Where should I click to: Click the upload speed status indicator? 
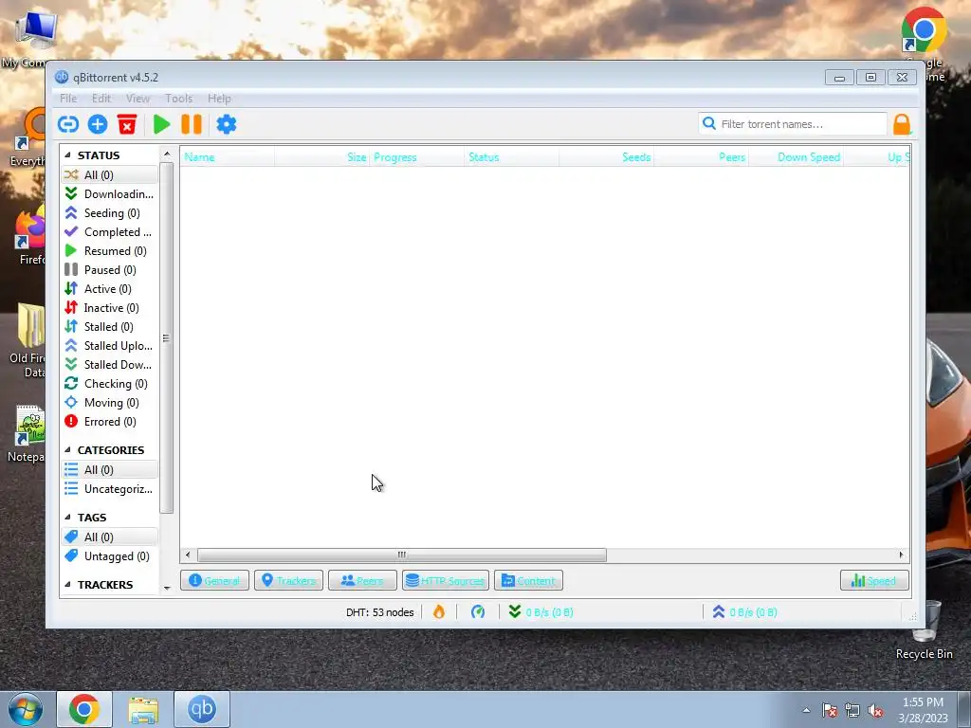pos(744,612)
